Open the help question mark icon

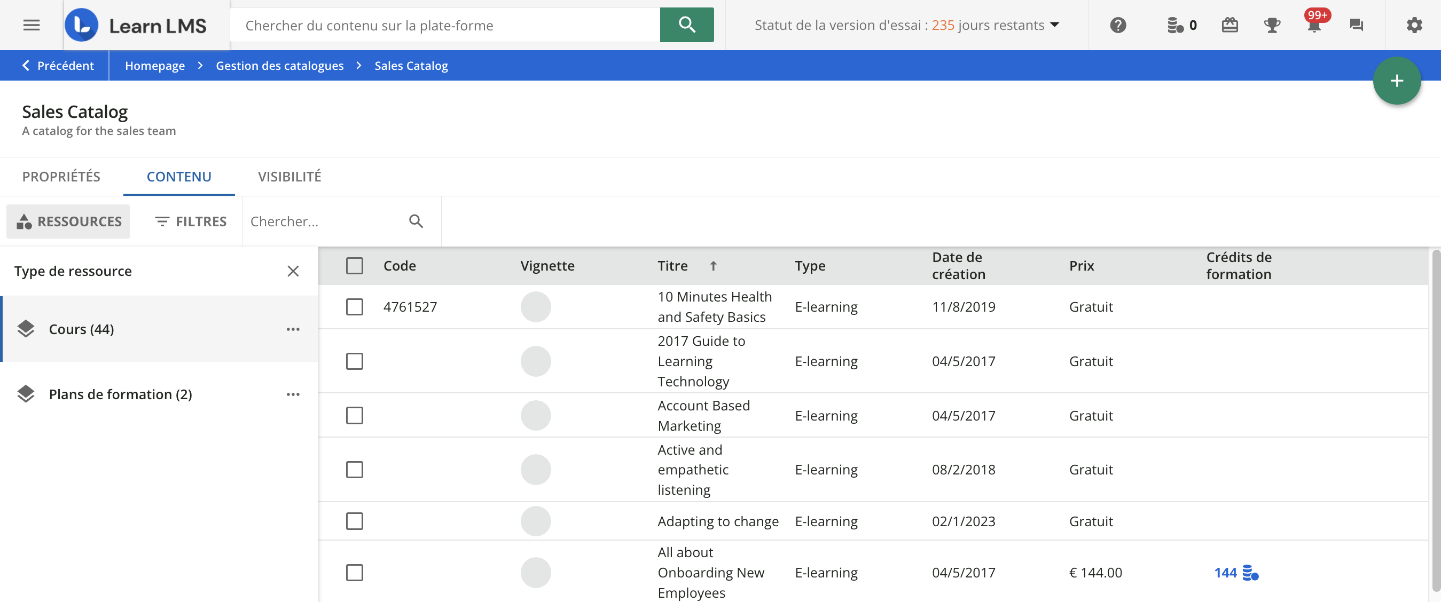coord(1118,25)
